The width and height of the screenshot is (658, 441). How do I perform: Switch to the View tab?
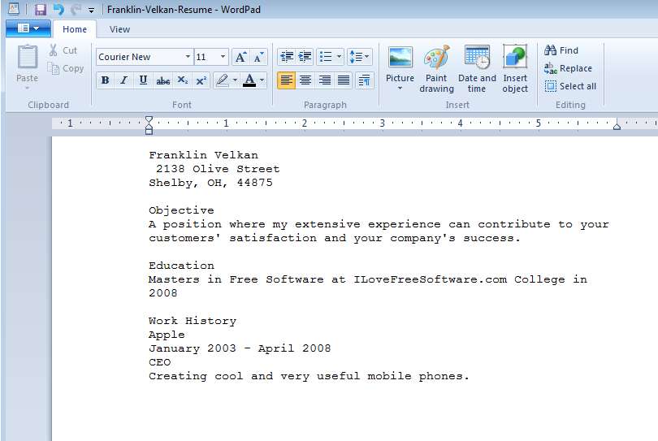pyautogui.click(x=119, y=29)
